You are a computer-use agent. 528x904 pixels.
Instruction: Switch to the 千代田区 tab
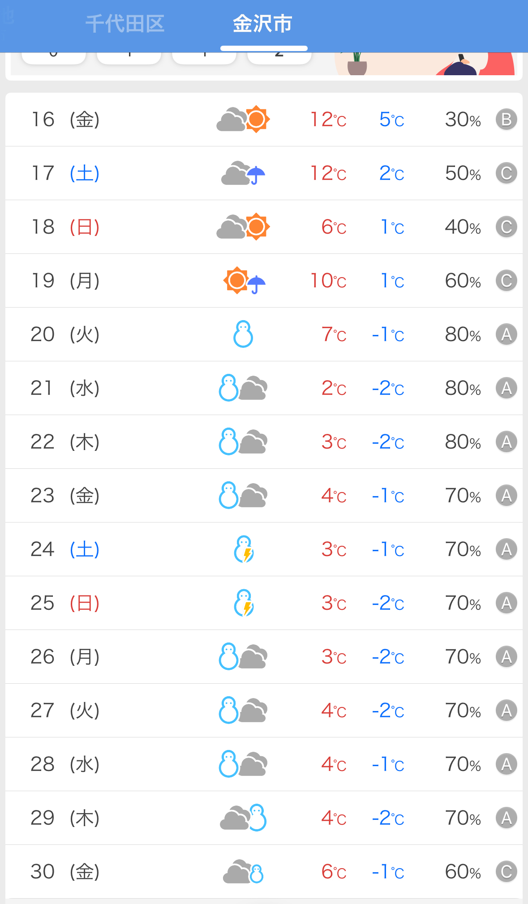pyautogui.click(x=125, y=24)
